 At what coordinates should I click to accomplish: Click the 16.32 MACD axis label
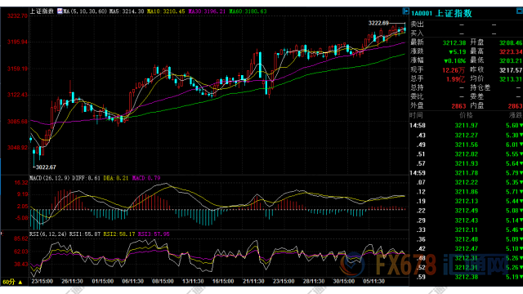(x=21, y=183)
